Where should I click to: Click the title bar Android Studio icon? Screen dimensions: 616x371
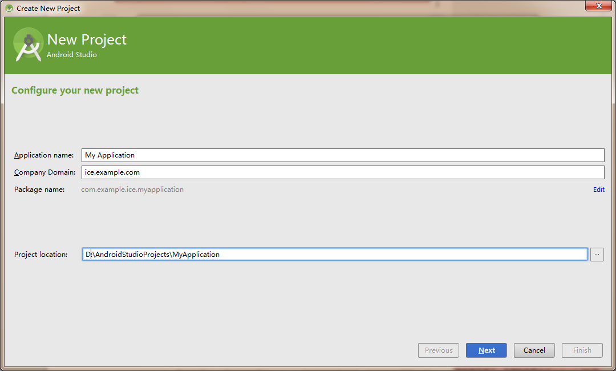[x=9, y=8]
